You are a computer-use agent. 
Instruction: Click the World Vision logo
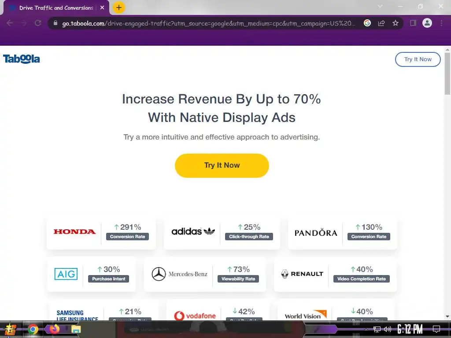(x=306, y=314)
